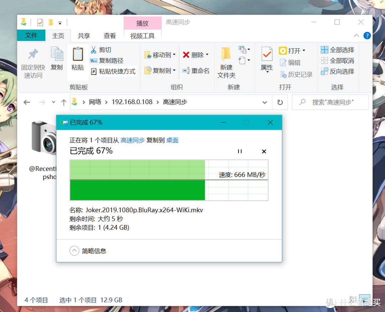The width and height of the screenshot is (385, 312).
Task: Collapse the 简略信息 details expander
Action: coord(75,251)
